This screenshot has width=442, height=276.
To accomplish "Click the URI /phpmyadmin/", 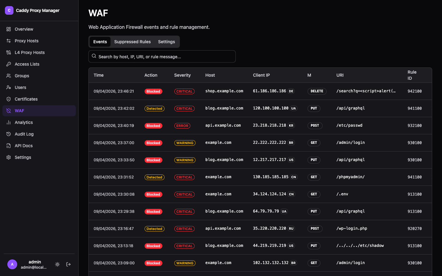I will pyautogui.click(x=351, y=177).
